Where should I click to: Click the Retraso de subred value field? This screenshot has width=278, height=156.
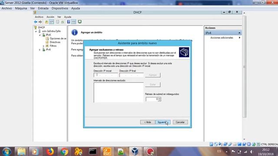[x=152, y=99]
